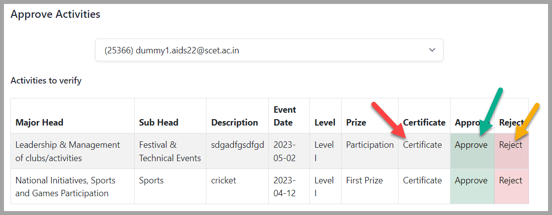
Task: Click the chevron arrow in student selector
Action: pos(432,50)
